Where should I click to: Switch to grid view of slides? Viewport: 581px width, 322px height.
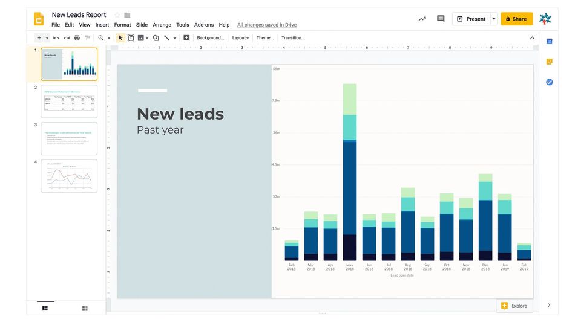click(85, 308)
